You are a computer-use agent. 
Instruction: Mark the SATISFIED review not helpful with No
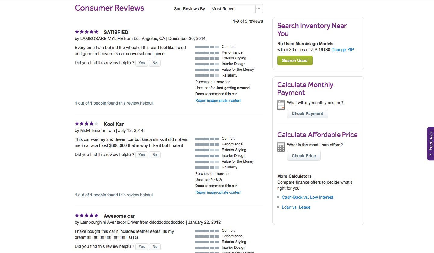tap(155, 63)
